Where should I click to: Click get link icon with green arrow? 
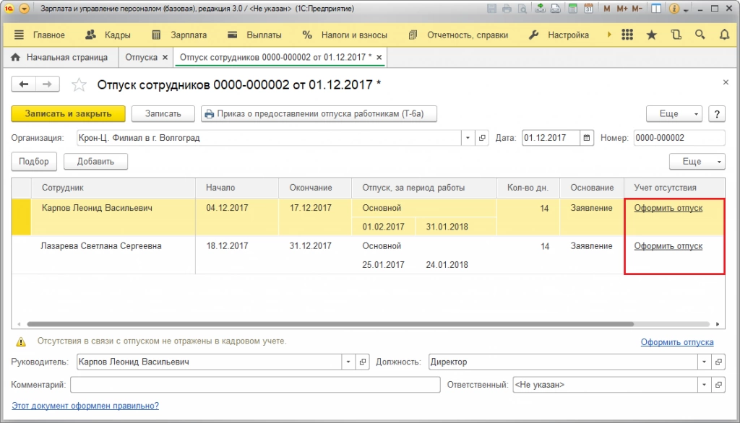point(541,9)
